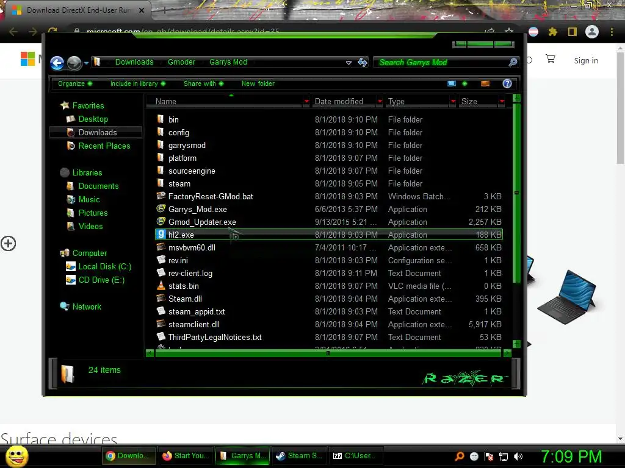Select the hl2.exe application icon

[161, 235]
